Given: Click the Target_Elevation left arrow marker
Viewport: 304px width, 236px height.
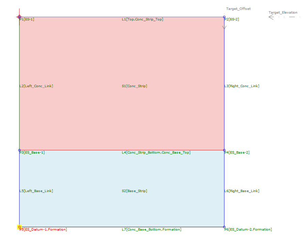Looking at the screenshot, I should pos(271,17).
